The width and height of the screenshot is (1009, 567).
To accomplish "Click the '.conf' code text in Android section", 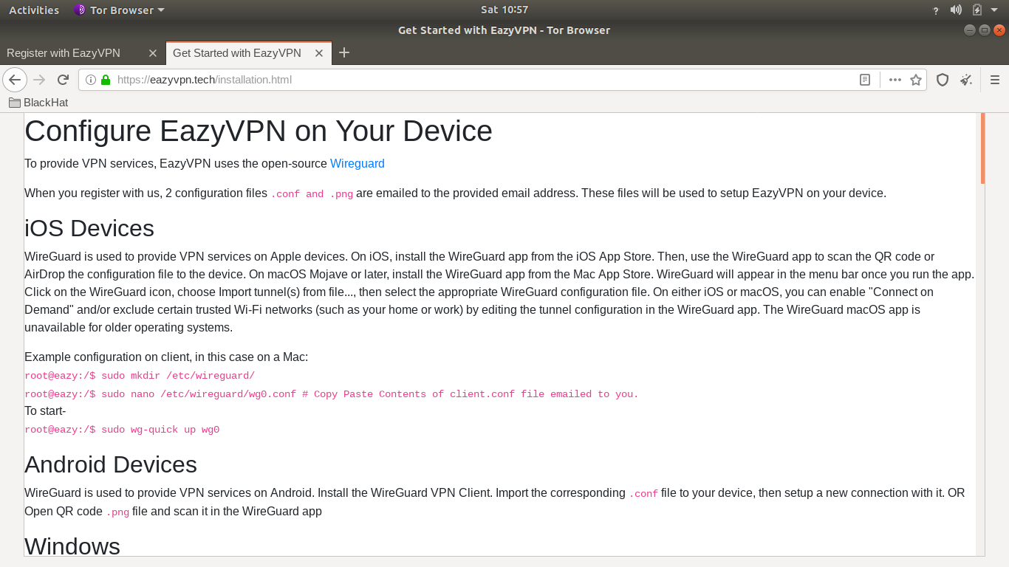I will [x=643, y=494].
